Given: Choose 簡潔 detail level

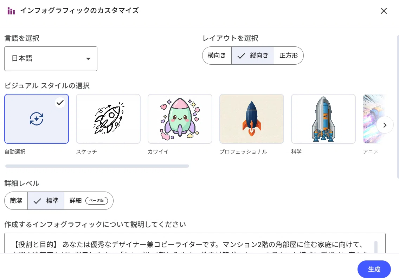Looking at the screenshot, I should [x=16, y=201].
